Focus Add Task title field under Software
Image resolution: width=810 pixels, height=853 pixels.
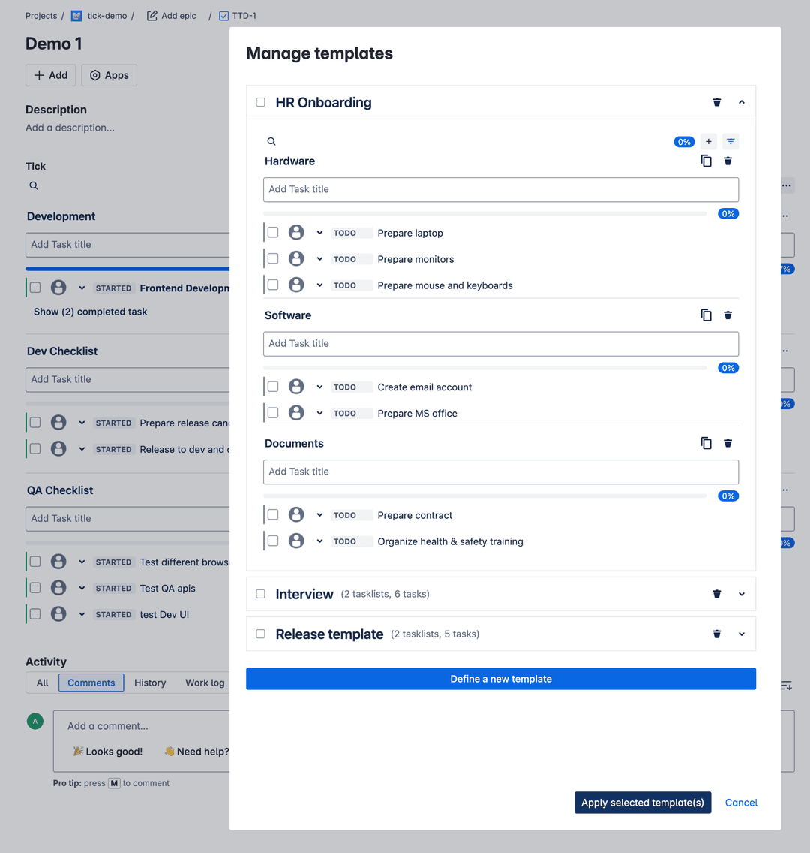click(501, 344)
